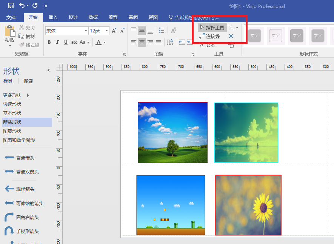The image size is (334, 244).
Task: Toggle bold formatting
Action: click(49, 42)
